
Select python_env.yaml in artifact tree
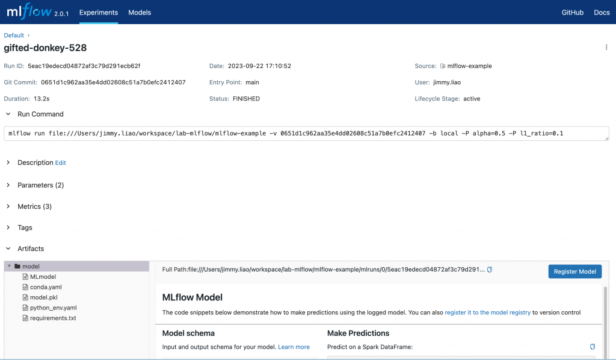click(54, 308)
